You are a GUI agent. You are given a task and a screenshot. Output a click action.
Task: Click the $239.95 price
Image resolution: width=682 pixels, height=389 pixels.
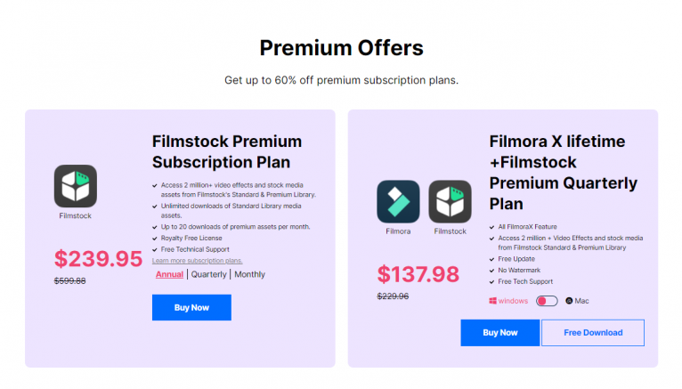[98, 258]
